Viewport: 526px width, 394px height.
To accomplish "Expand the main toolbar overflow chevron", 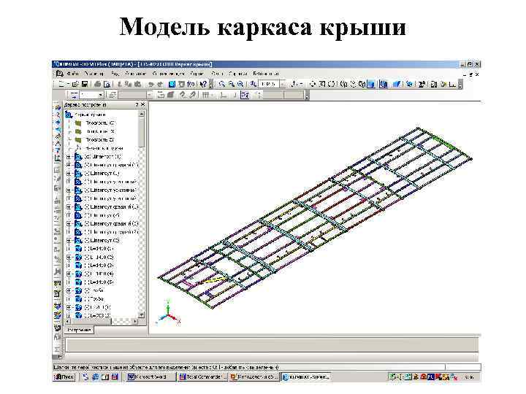I will (460, 85).
